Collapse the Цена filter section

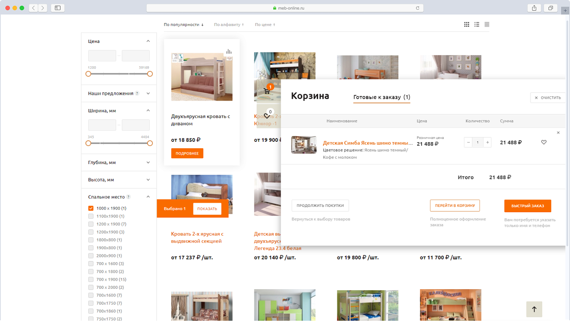148,41
